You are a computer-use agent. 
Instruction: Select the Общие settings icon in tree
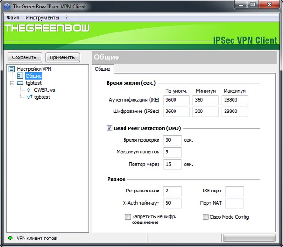20,76
